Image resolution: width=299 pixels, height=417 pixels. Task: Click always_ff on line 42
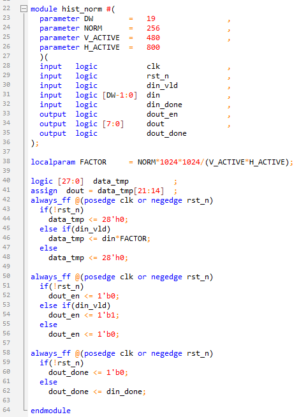pyautogui.click(x=50, y=200)
